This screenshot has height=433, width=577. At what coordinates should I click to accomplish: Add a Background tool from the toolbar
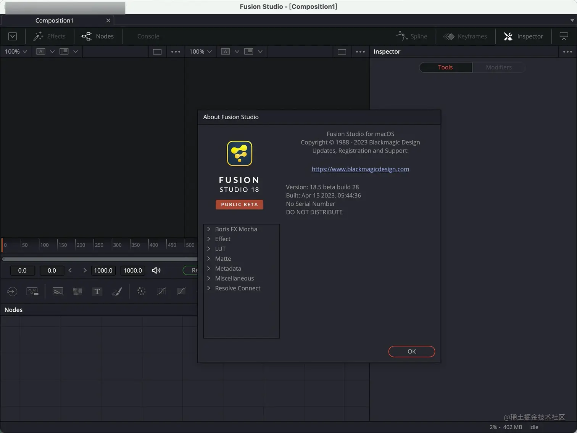coord(58,292)
